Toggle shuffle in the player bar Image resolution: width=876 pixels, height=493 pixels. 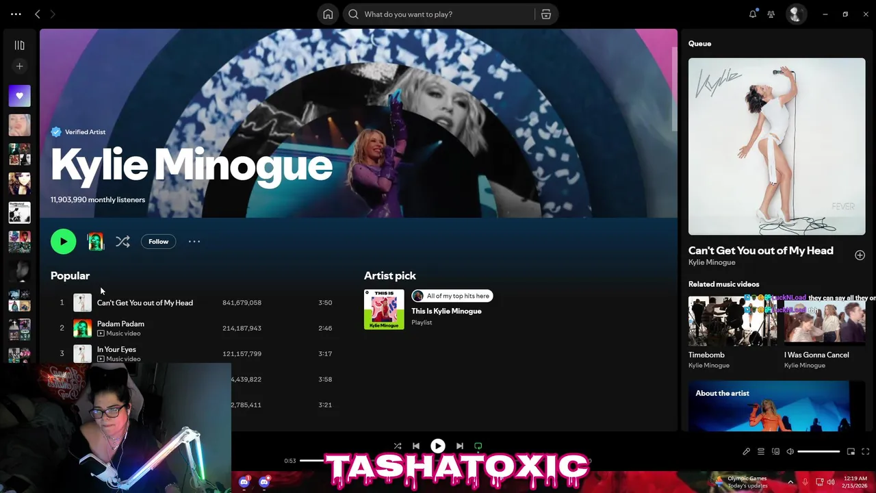point(398,446)
